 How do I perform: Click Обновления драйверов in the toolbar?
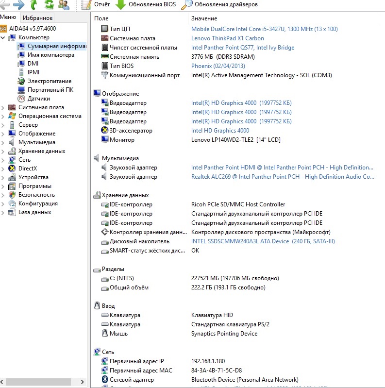click(x=219, y=4)
